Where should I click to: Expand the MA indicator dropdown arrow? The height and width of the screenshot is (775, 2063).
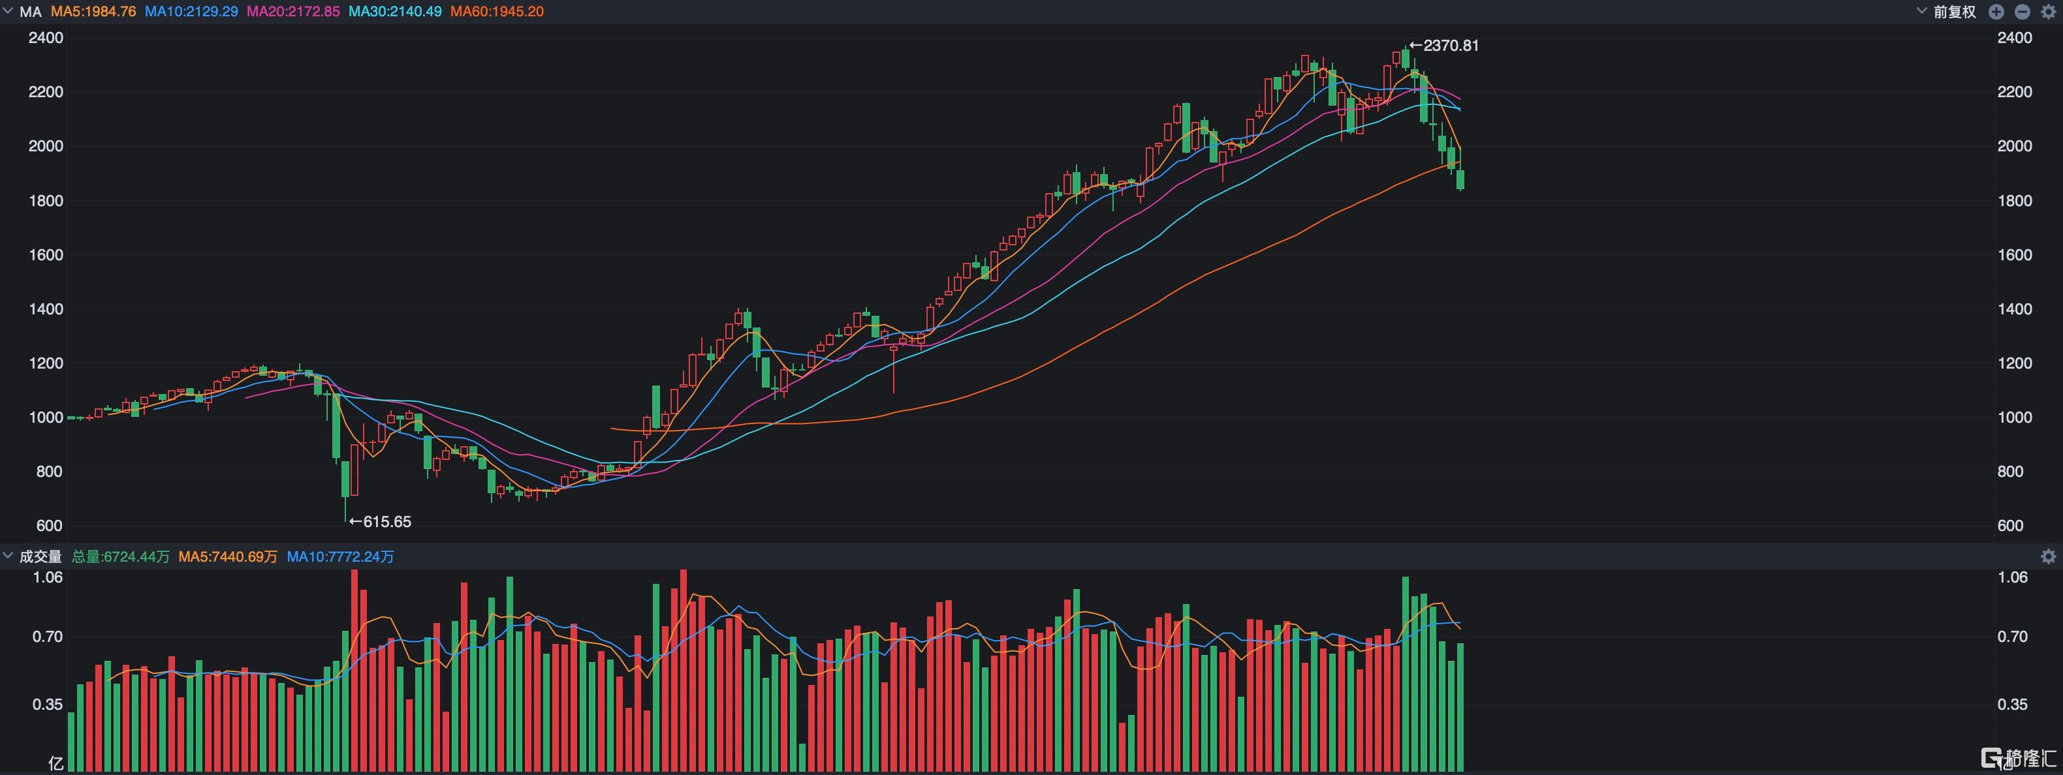coord(8,11)
